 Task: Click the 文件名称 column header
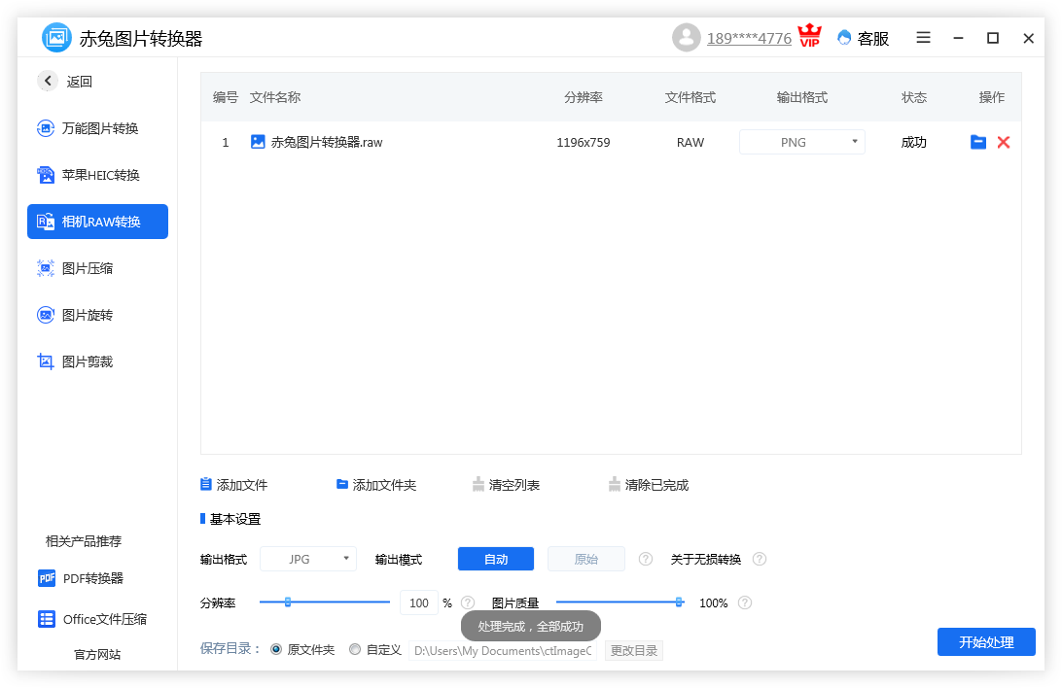275,97
